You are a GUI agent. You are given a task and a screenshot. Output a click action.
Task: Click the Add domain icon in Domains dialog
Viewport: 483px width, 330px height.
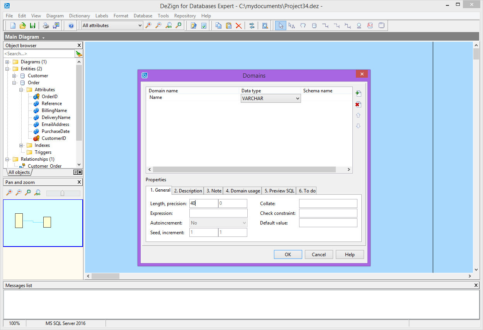coord(358,94)
